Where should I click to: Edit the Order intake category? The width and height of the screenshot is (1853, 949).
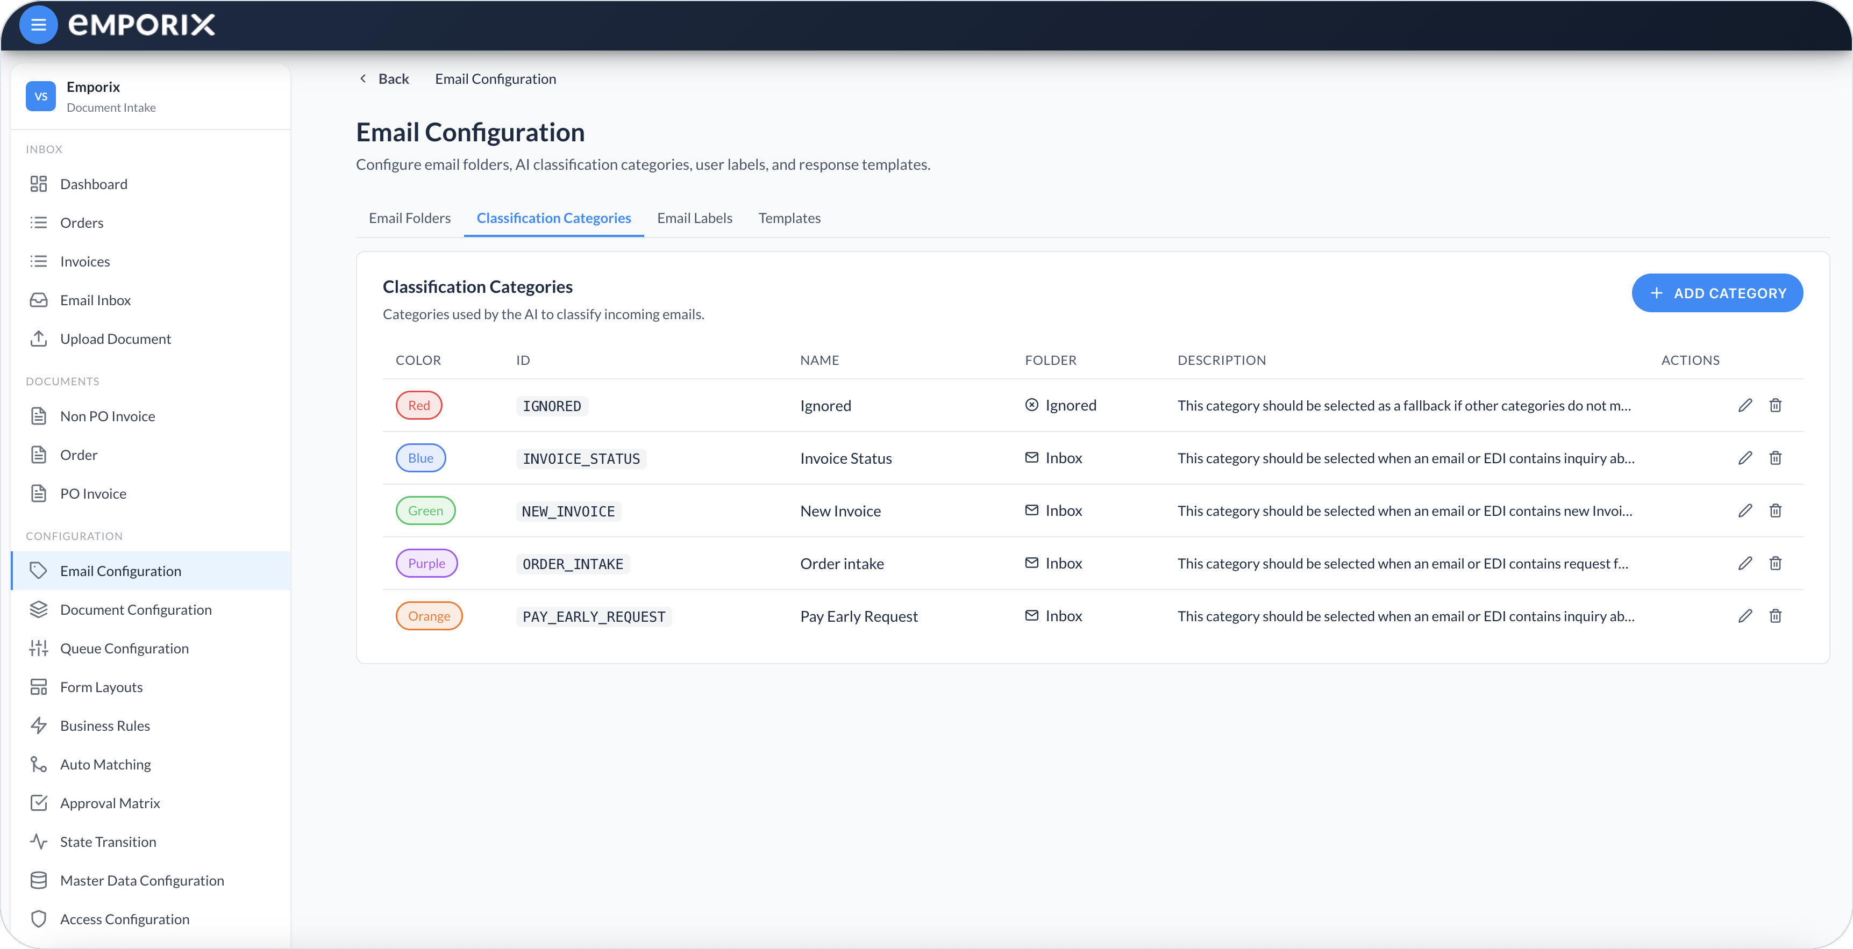[1745, 563]
